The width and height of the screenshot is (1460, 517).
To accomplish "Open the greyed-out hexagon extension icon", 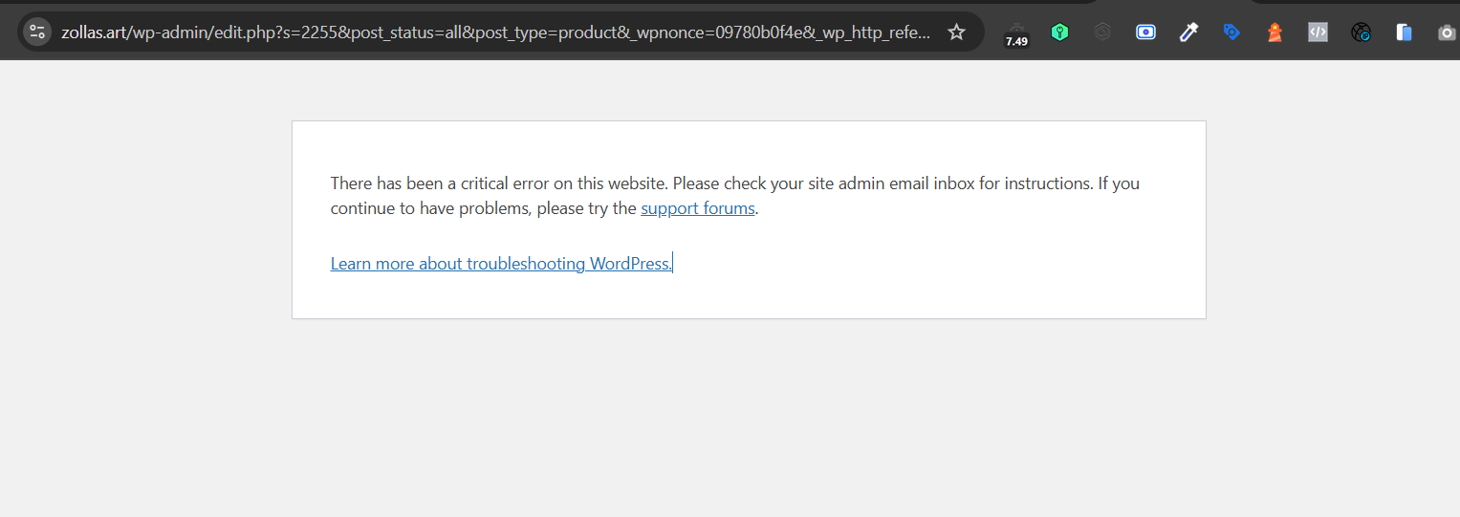I will click(1102, 32).
